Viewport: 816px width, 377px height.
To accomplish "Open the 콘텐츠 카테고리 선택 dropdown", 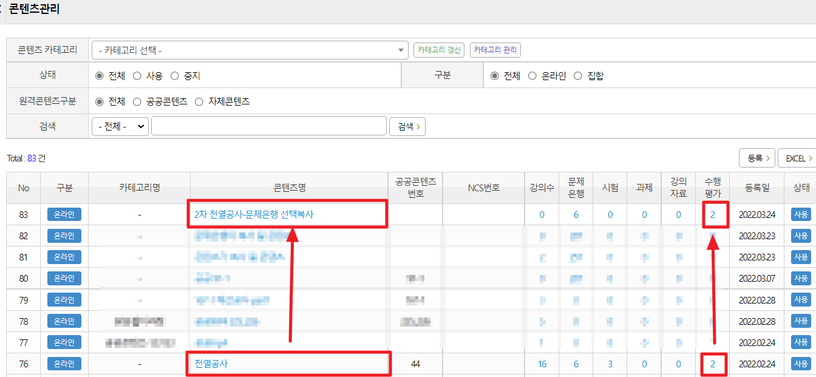I will click(x=250, y=50).
